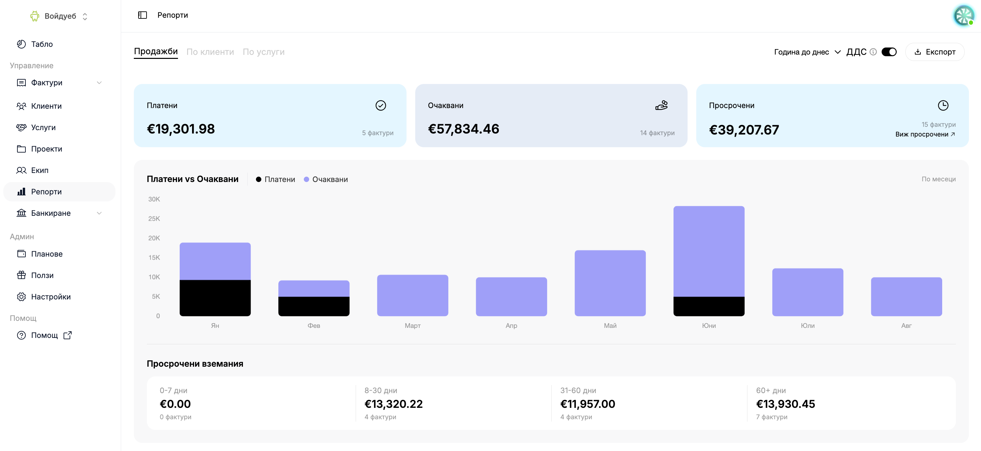Click the 5 фактури count text
Image resolution: width=981 pixels, height=451 pixels.
(377, 133)
